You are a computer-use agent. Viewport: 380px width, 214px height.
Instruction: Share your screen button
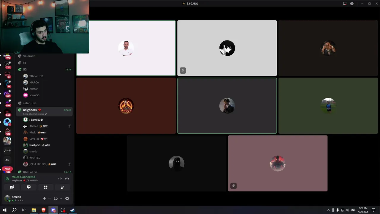29,187
